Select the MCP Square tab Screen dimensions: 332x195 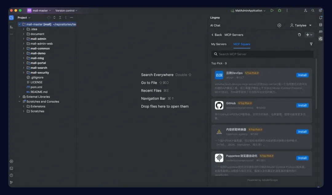[242, 44]
